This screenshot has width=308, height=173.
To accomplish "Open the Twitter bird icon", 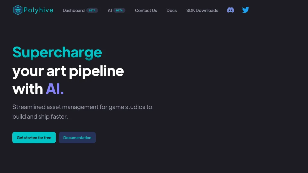I will 245,10.
